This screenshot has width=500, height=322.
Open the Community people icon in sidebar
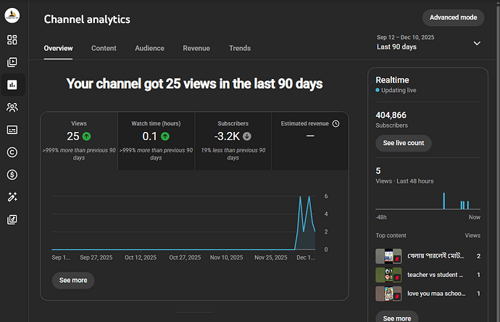click(12, 107)
